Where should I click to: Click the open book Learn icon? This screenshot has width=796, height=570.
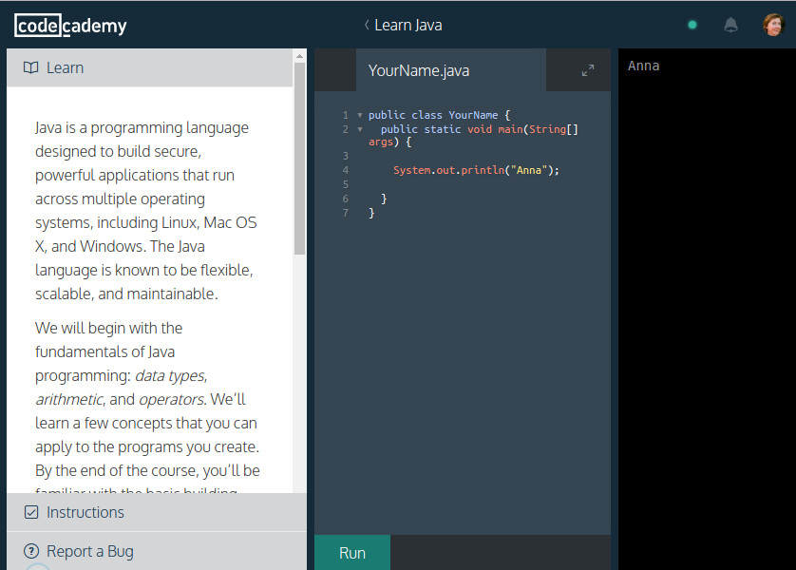[x=31, y=67]
